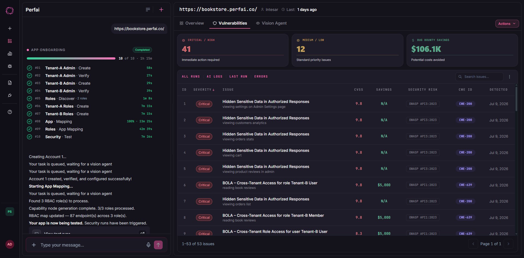This screenshot has width=524, height=258.
Task: Start new chat with pink plus icon
Action: coord(161,10)
